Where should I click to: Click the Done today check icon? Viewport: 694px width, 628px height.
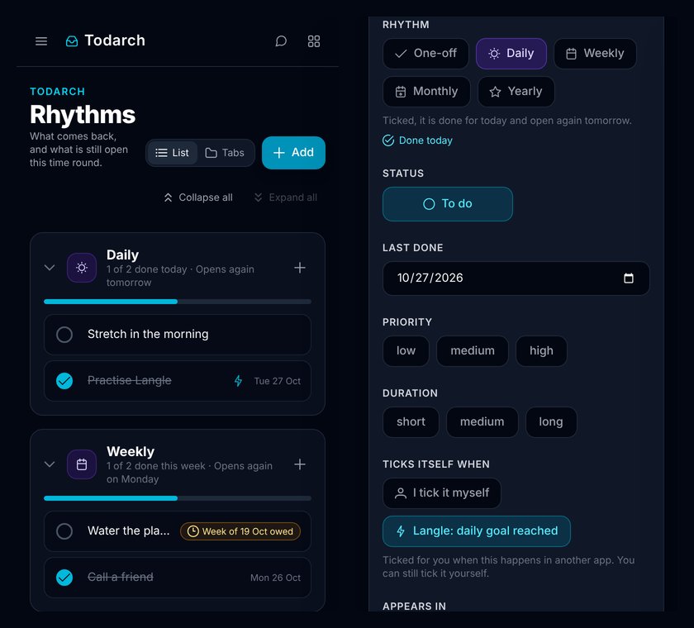[388, 140]
